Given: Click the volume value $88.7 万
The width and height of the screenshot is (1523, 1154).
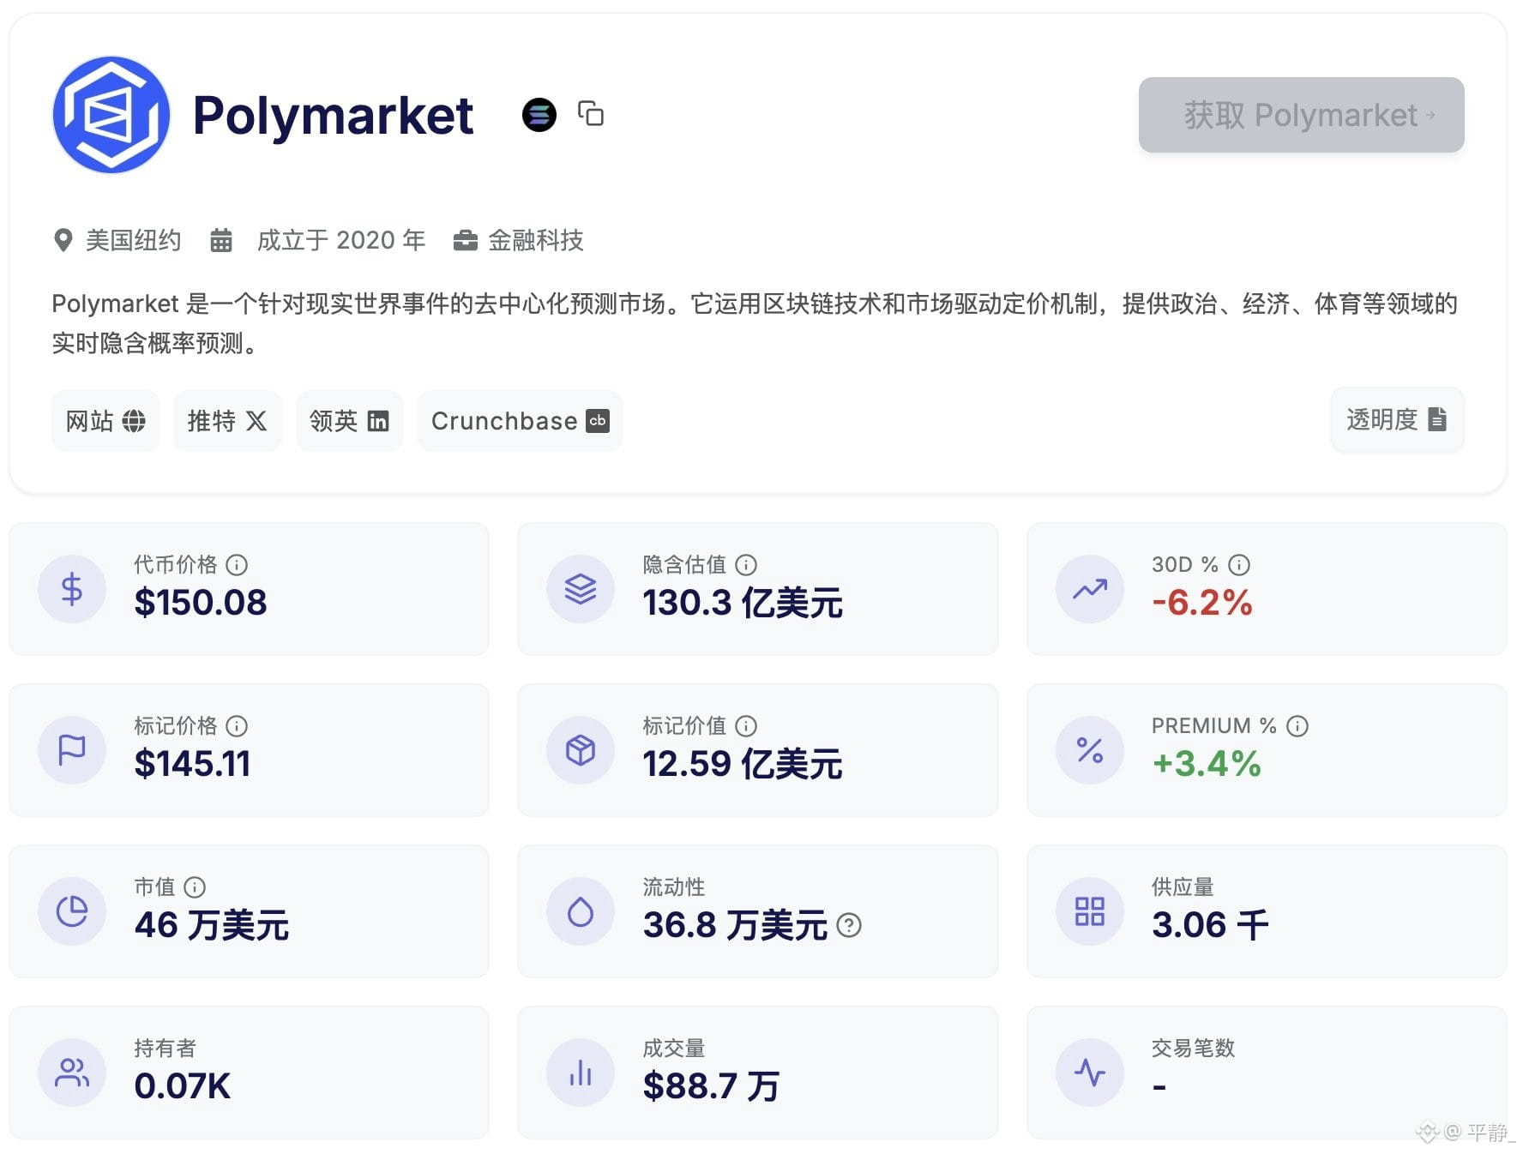Looking at the screenshot, I should pyautogui.click(x=711, y=1086).
